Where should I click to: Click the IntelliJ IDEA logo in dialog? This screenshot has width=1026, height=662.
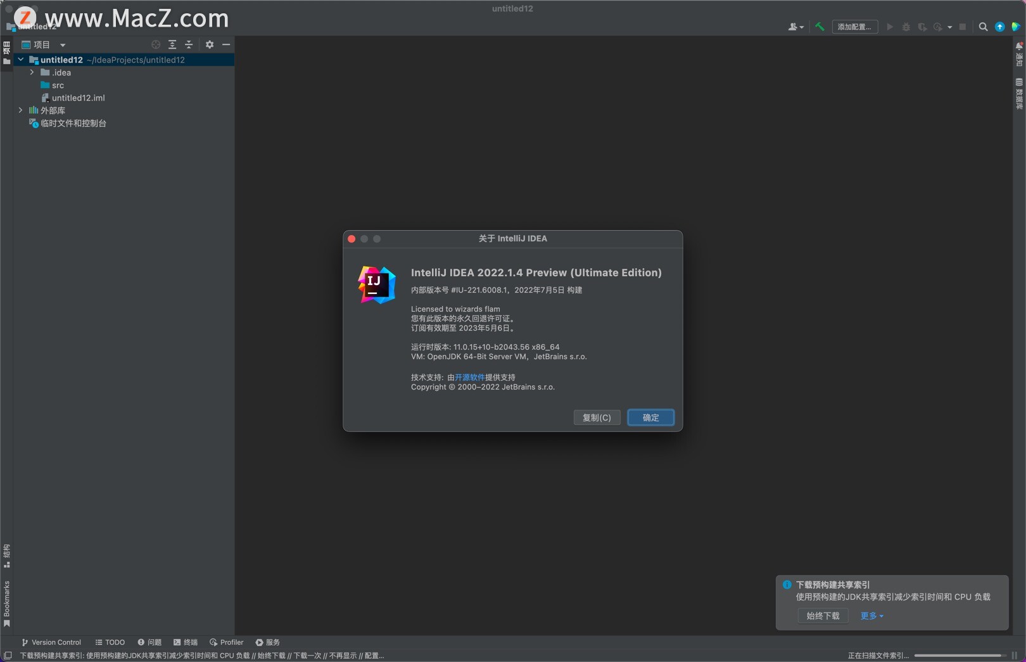[x=377, y=284]
